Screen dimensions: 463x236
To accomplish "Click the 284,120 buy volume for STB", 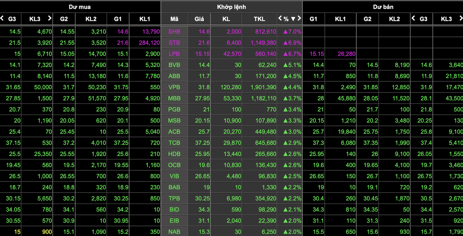I will [150, 43].
